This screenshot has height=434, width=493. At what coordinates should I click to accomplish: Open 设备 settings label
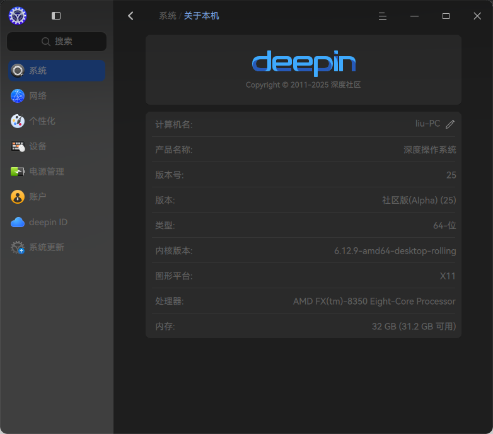click(38, 146)
